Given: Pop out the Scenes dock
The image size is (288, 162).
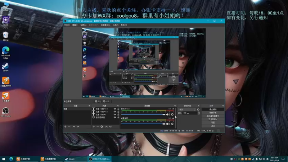Looking at the screenshot, I should pos(89,106).
